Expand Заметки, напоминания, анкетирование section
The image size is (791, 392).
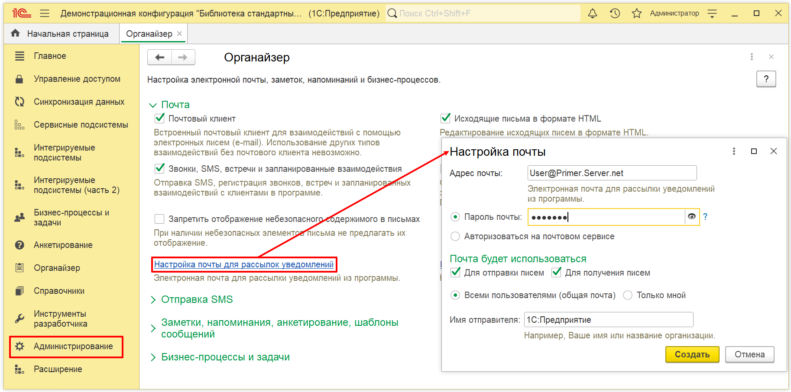pos(153,328)
